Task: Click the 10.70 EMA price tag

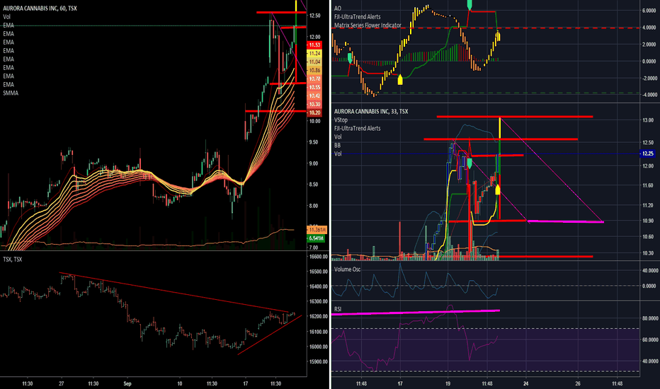Action: point(314,79)
